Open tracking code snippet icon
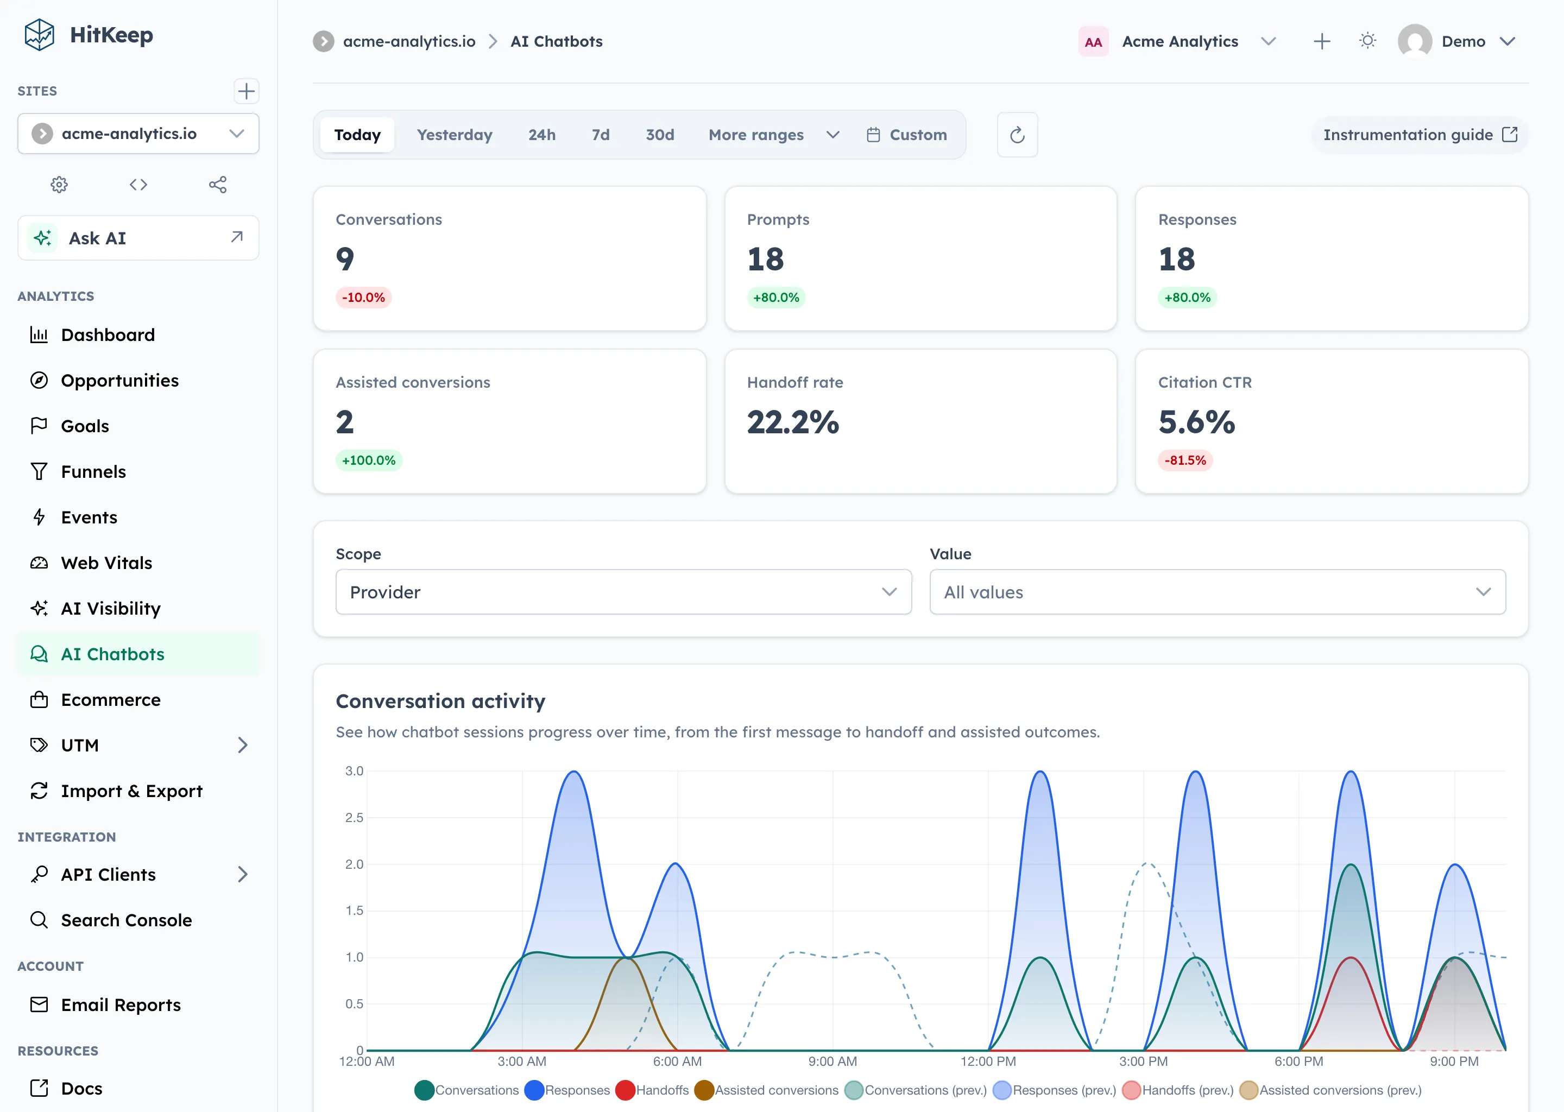The width and height of the screenshot is (1564, 1112). click(138, 184)
